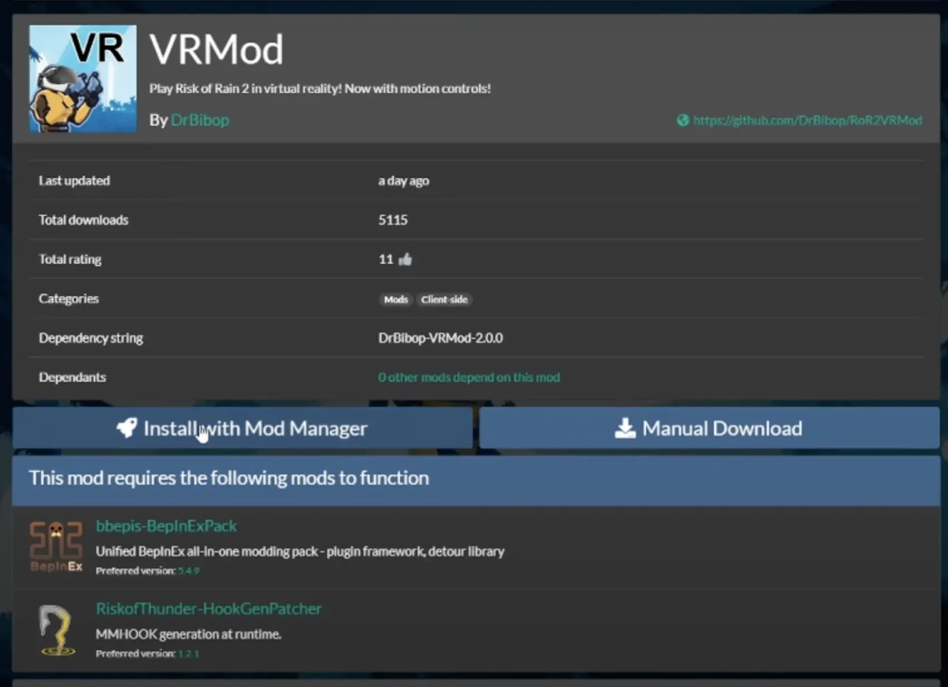Click Install with Mod Manager button

pyautogui.click(x=243, y=428)
